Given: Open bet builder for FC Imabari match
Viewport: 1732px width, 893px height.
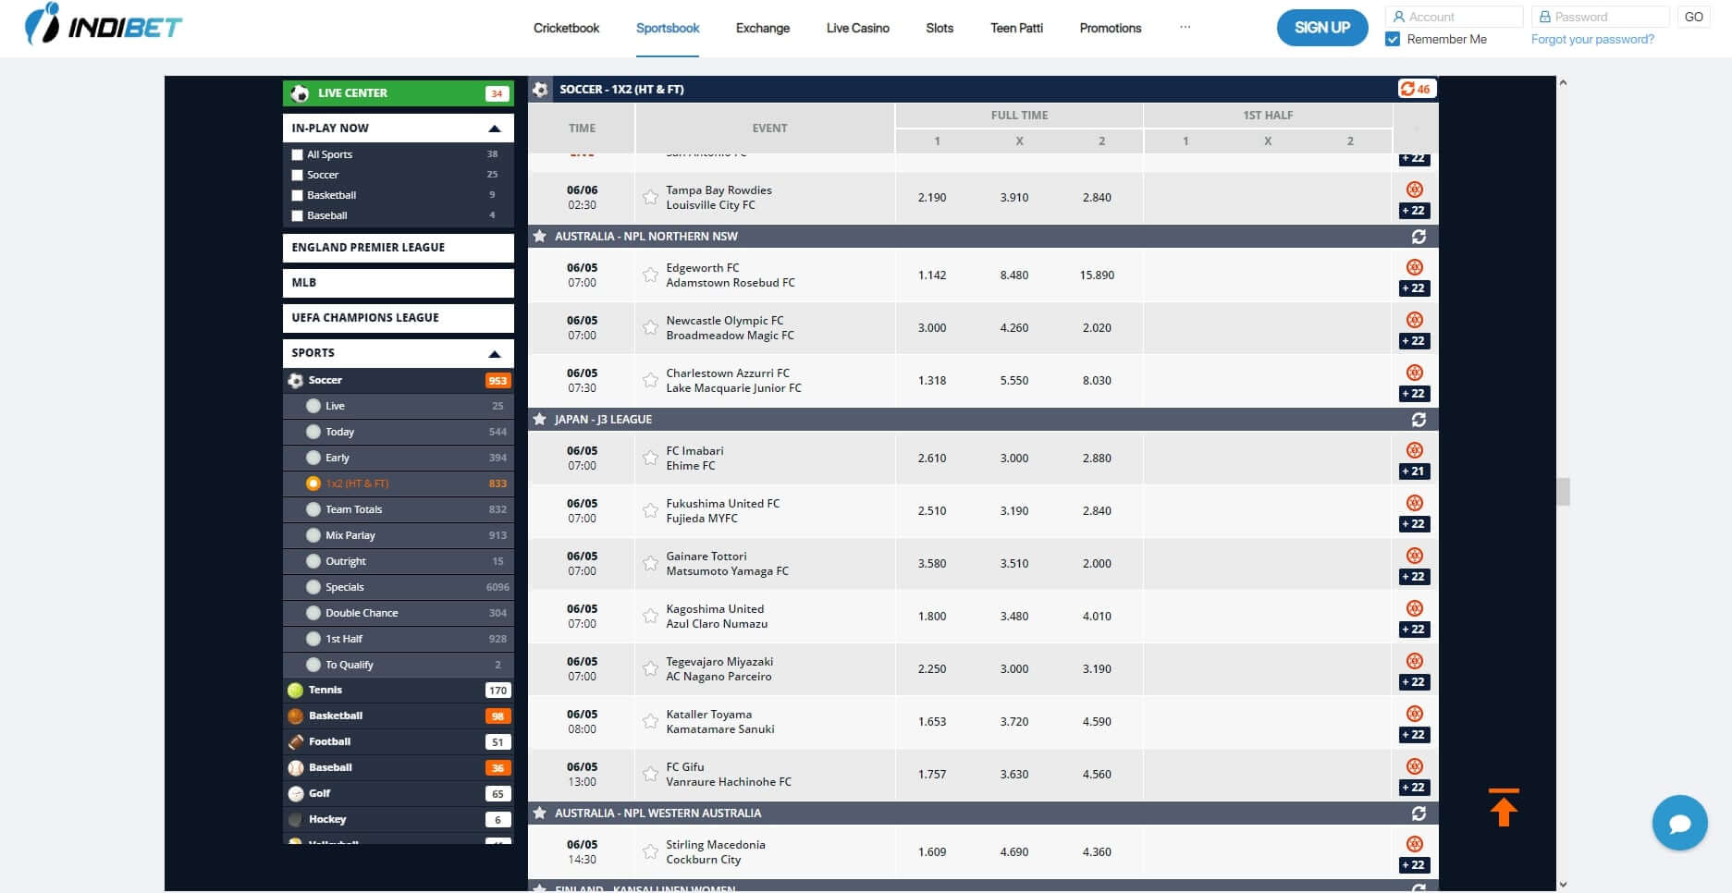Looking at the screenshot, I should [x=1414, y=451].
